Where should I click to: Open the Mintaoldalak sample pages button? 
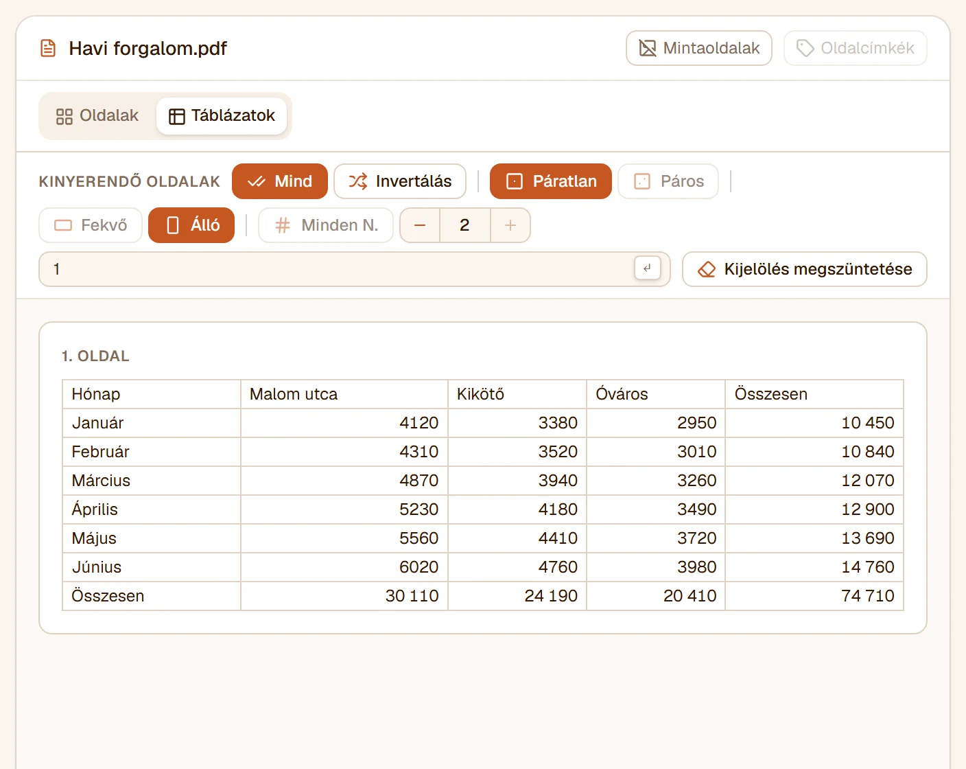coord(699,48)
